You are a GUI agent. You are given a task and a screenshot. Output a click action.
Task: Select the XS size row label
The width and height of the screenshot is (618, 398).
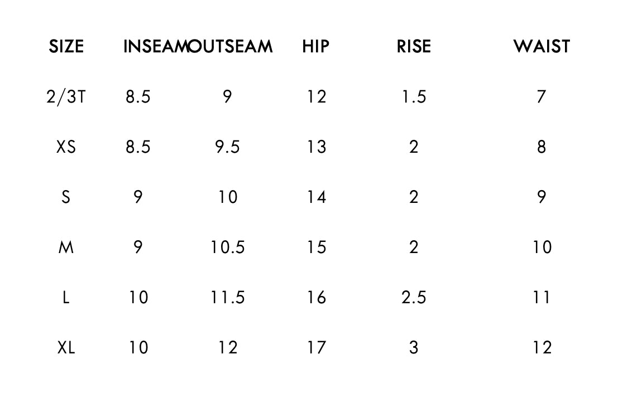(66, 147)
